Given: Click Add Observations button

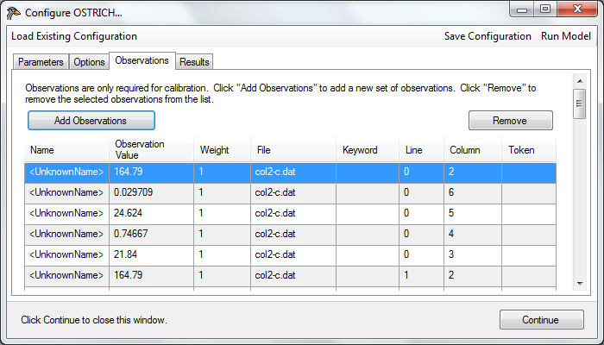Looking at the screenshot, I should (x=91, y=121).
